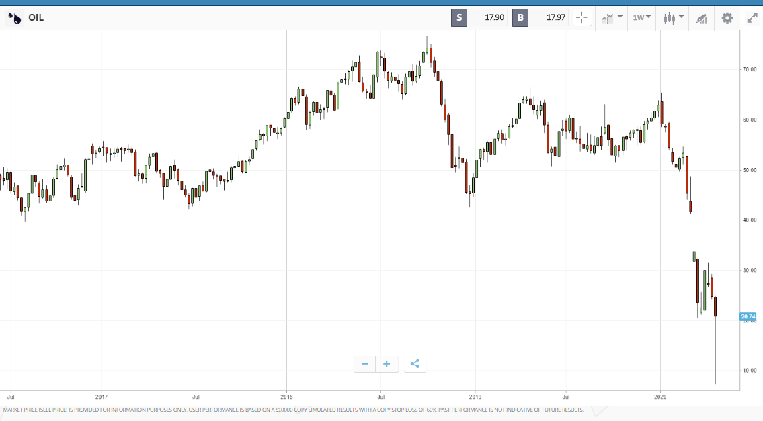Viewport: 763px width, 421px height.
Task: Zoom out chart with minus button
Action: pos(365,364)
